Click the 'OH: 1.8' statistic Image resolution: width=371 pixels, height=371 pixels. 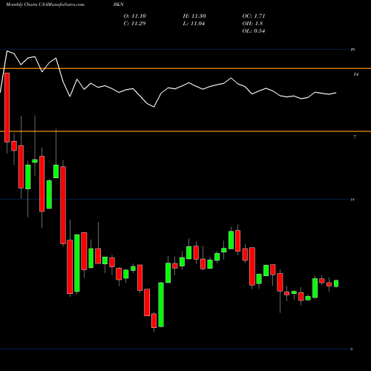[252, 24]
